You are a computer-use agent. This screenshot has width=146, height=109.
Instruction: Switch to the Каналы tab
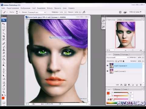click(117, 54)
